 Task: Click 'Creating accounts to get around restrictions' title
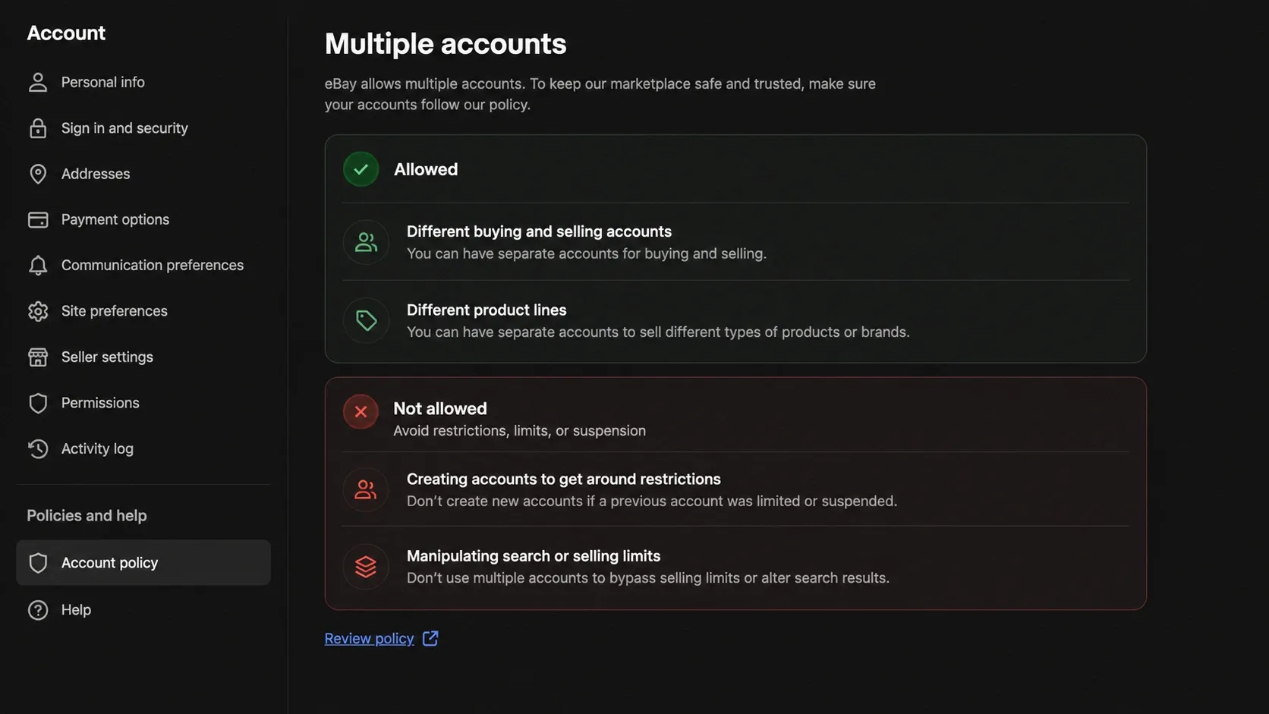pos(564,479)
